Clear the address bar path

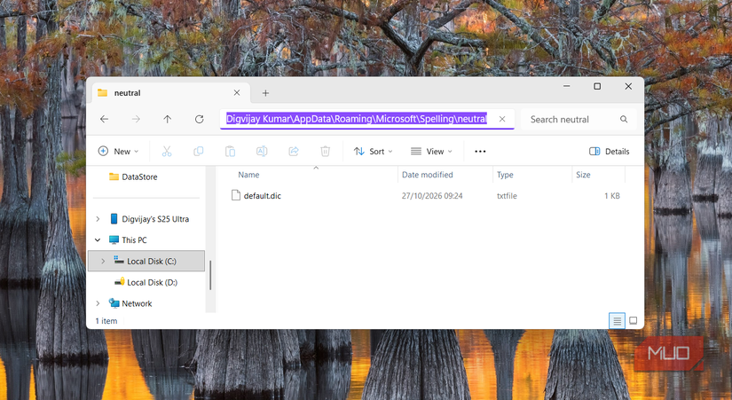coord(502,119)
